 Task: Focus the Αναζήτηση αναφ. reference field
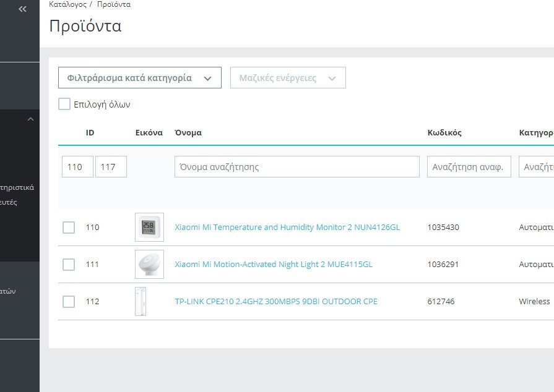pos(469,166)
